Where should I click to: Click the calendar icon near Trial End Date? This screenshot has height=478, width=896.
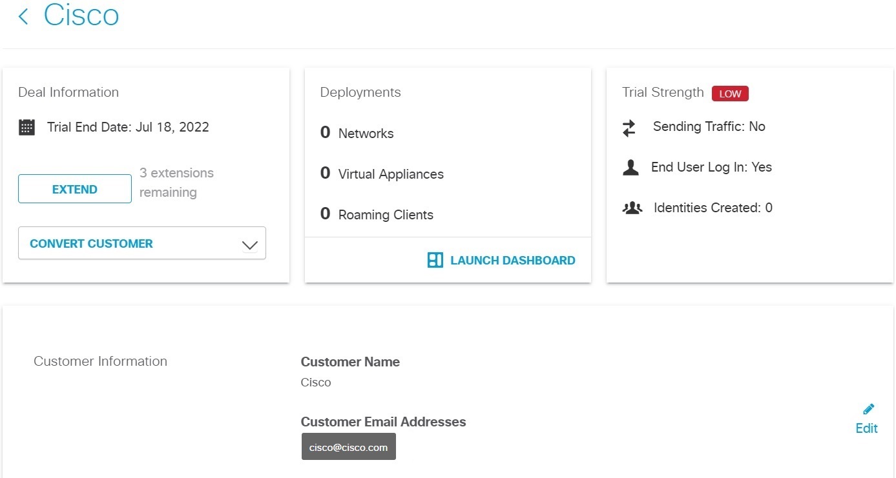[26, 127]
